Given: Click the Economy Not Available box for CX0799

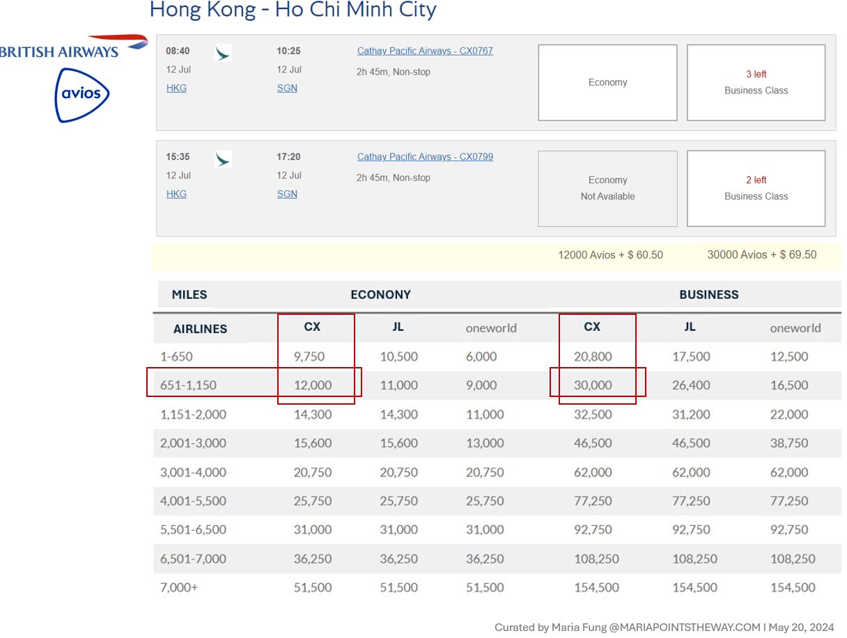Looking at the screenshot, I should click(607, 188).
